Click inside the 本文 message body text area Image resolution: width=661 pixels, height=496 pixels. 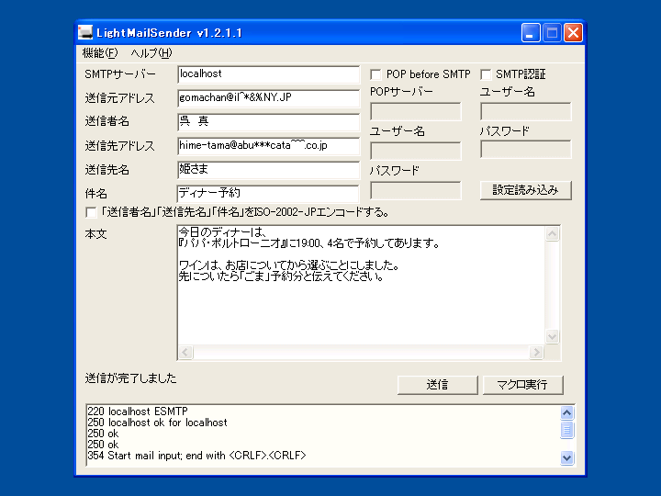(361, 285)
